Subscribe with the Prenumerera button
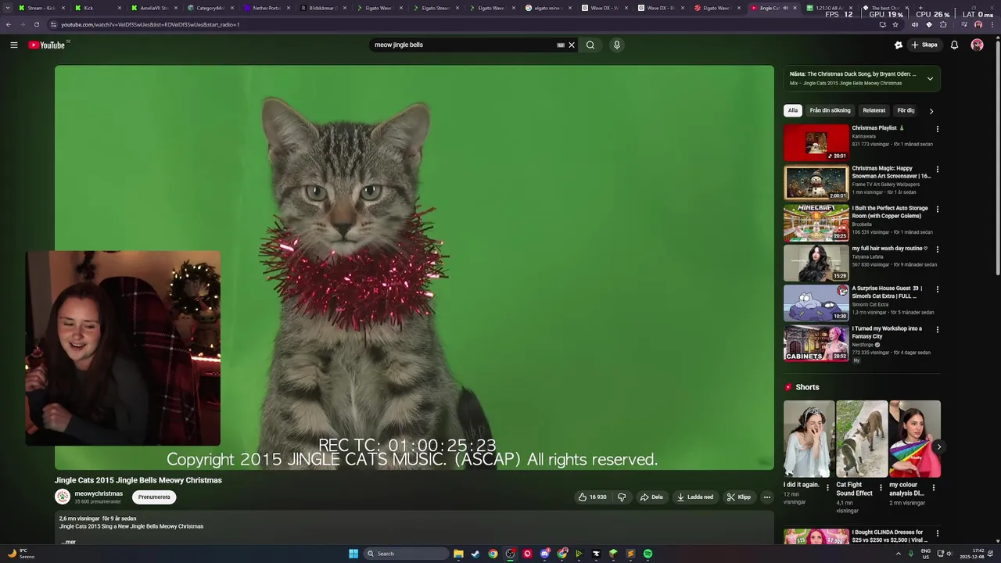 pyautogui.click(x=154, y=497)
